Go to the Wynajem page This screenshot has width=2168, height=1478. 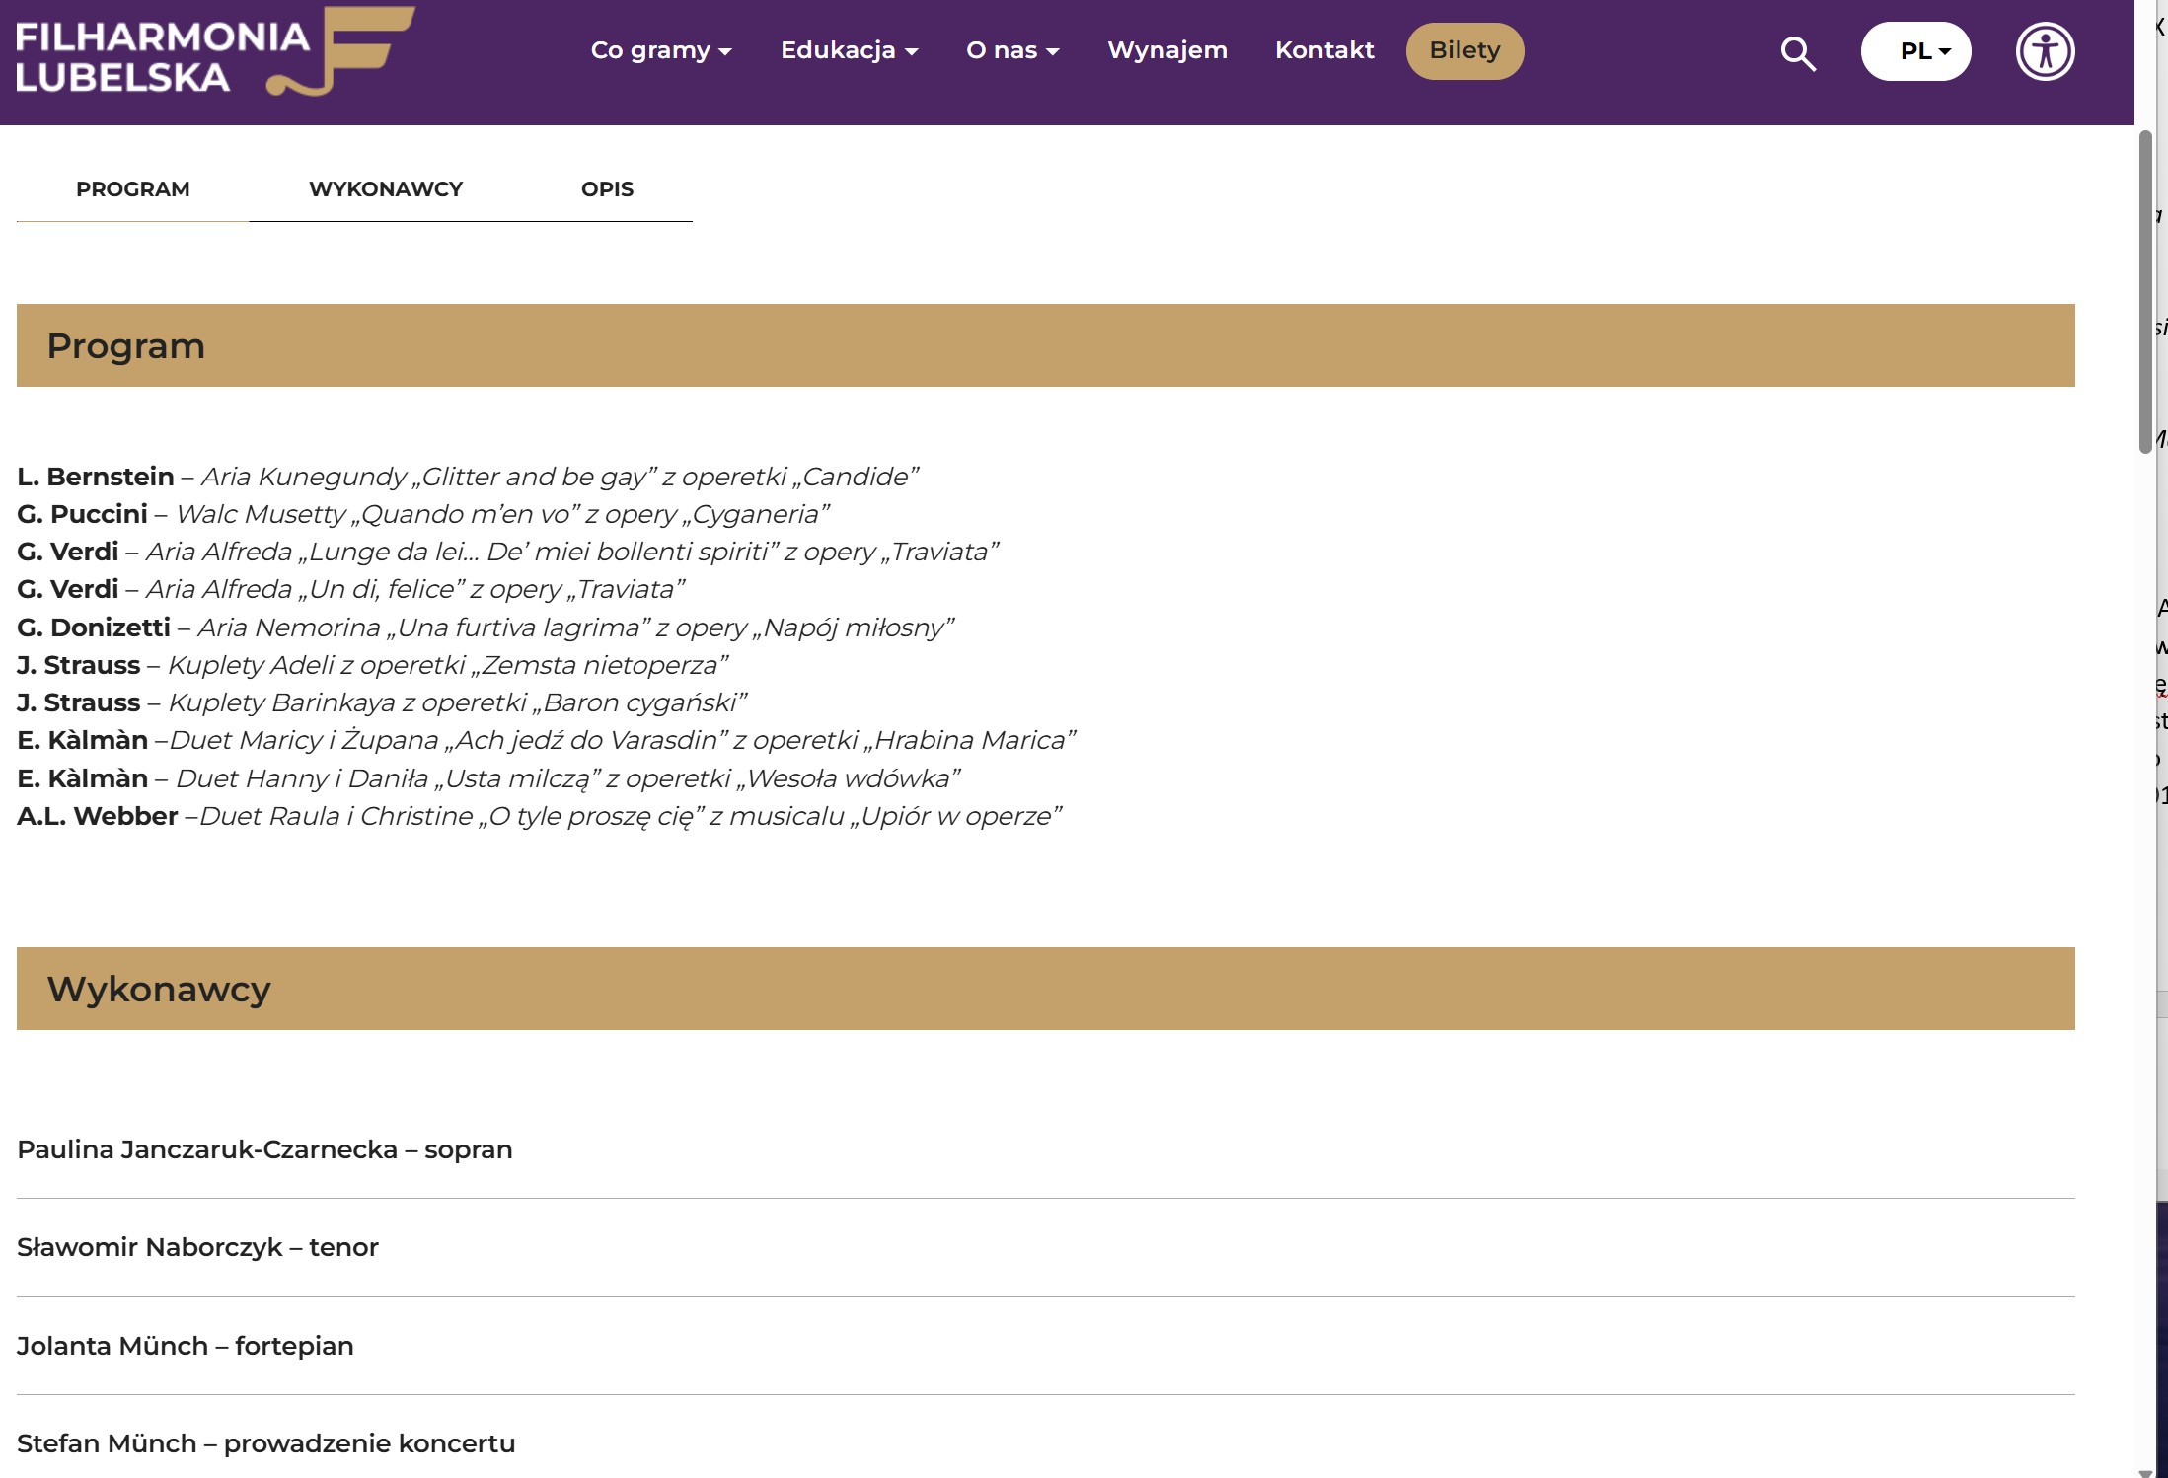[x=1166, y=50]
